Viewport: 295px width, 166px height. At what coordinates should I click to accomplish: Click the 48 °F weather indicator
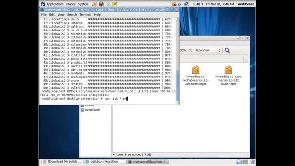tap(198, 4)
